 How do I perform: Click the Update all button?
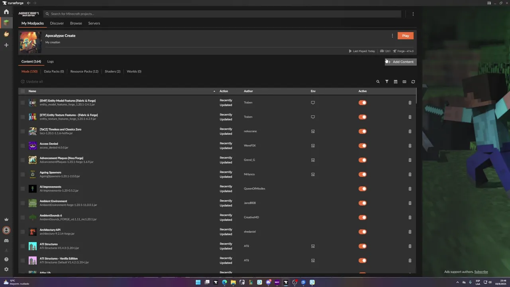click(32, 81)
